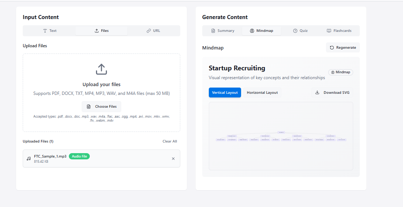Open the URL input tab
The width and height of the screenshot is (403, 207).
click(x=154, y=31)
